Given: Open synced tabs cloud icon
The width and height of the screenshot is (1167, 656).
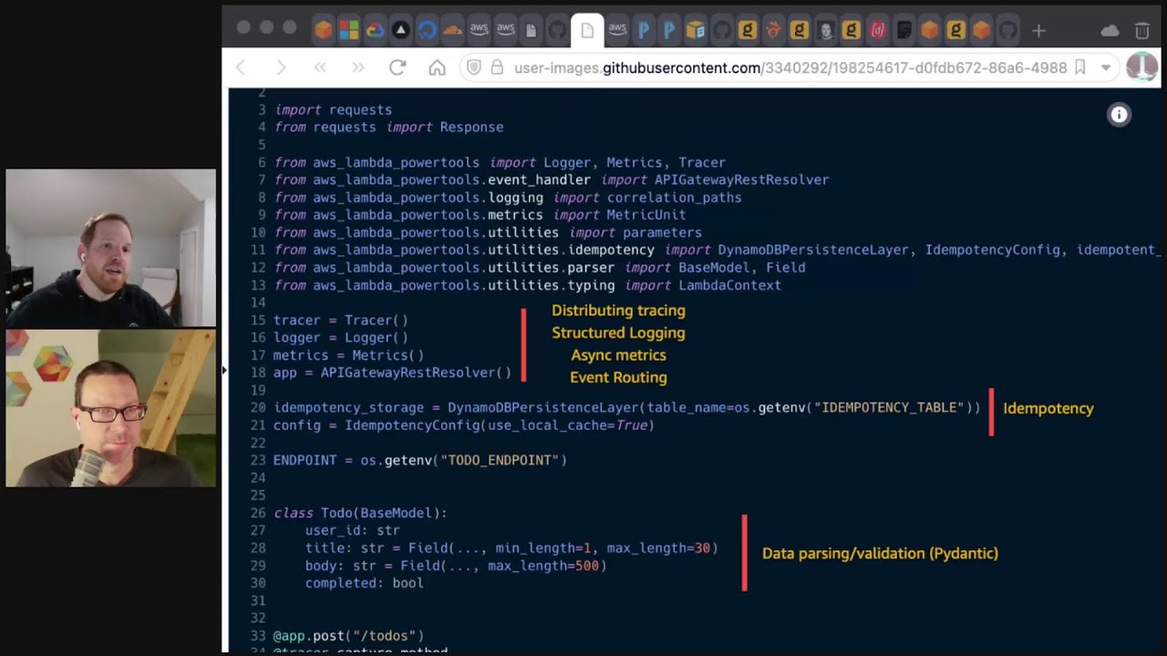Looking at the screenshot, I should point(1110,30).
